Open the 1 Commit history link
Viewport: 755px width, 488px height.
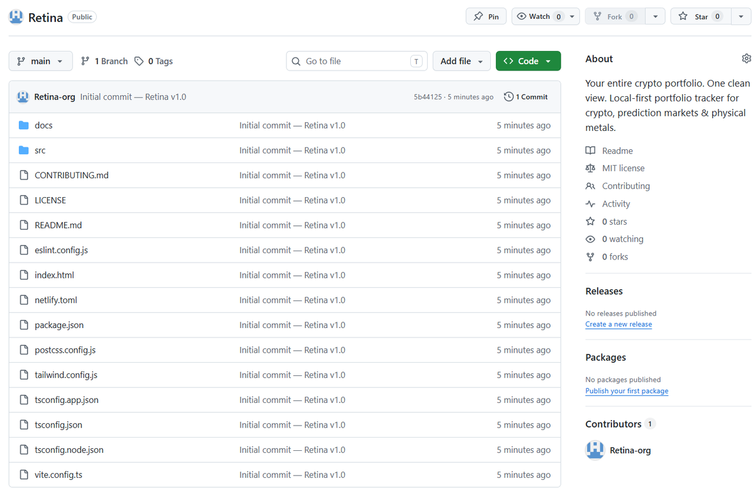click(526, 97)
